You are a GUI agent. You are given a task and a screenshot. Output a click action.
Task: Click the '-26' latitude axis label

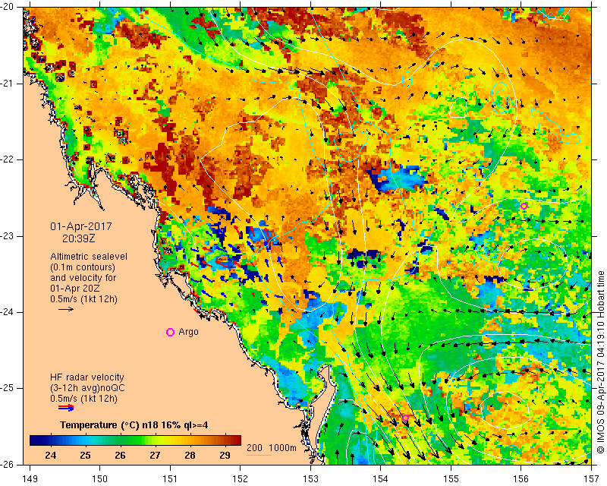coord(8,464)
